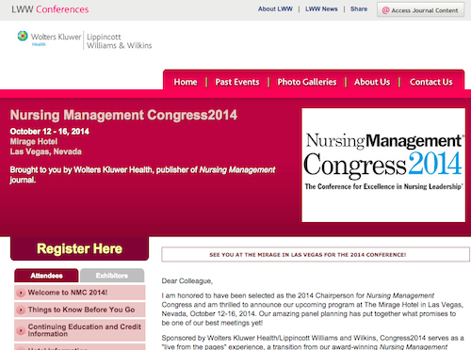Click the See You at the Mirage banner
The height and width of the screenshot is (350, 471).
point(316,255)
